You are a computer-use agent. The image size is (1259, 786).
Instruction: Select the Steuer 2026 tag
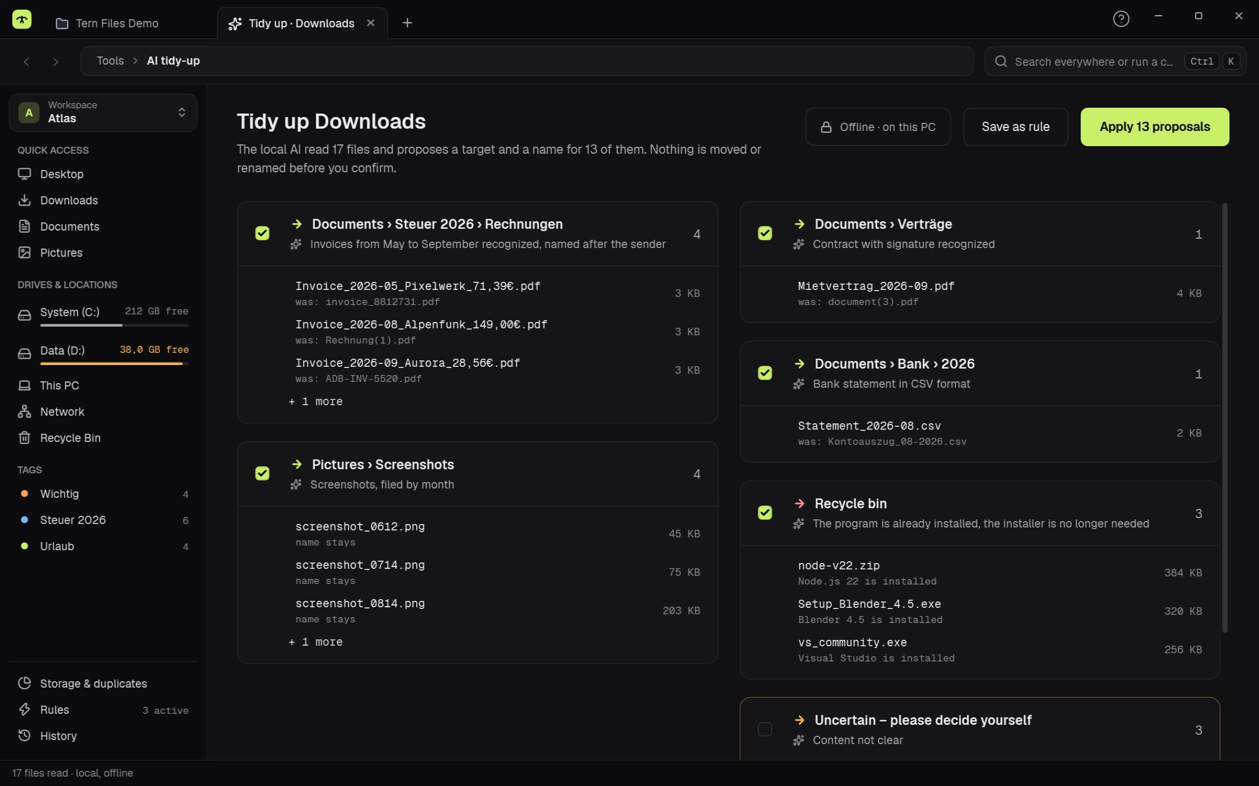103,520
